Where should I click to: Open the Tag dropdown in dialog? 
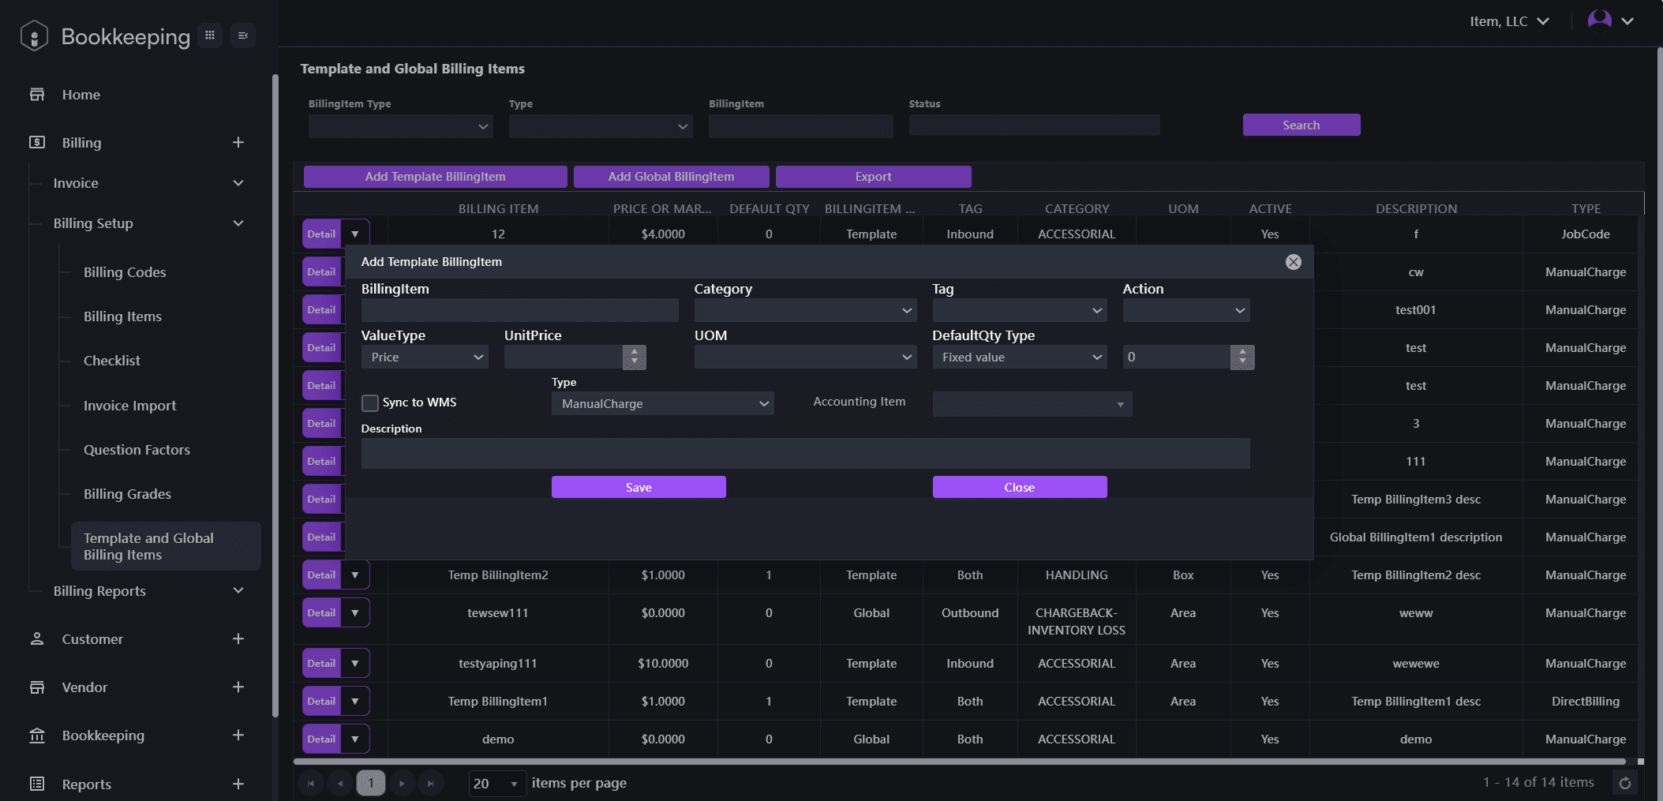pyautogui.click(x=1019, y=310)
